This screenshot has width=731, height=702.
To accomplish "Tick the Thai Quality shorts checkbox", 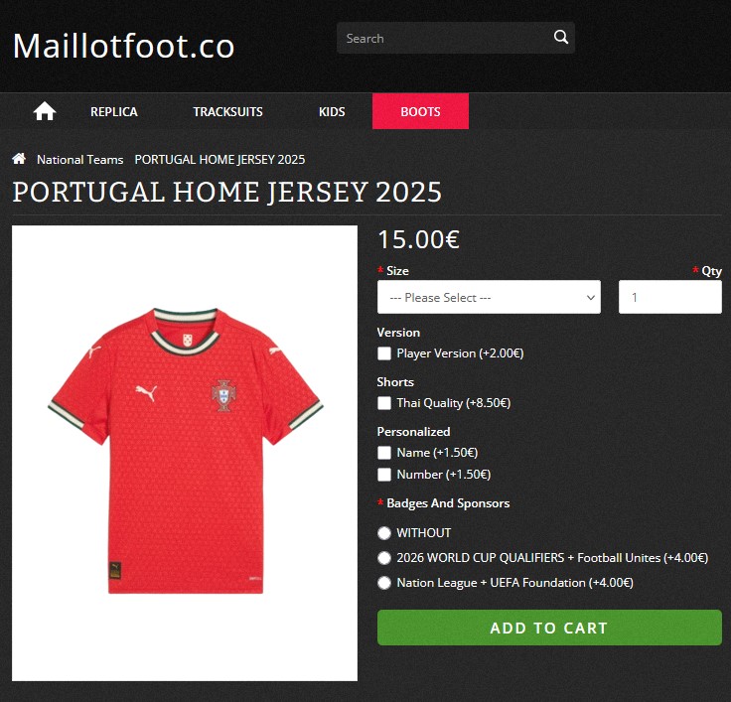I will pos(384,403).
